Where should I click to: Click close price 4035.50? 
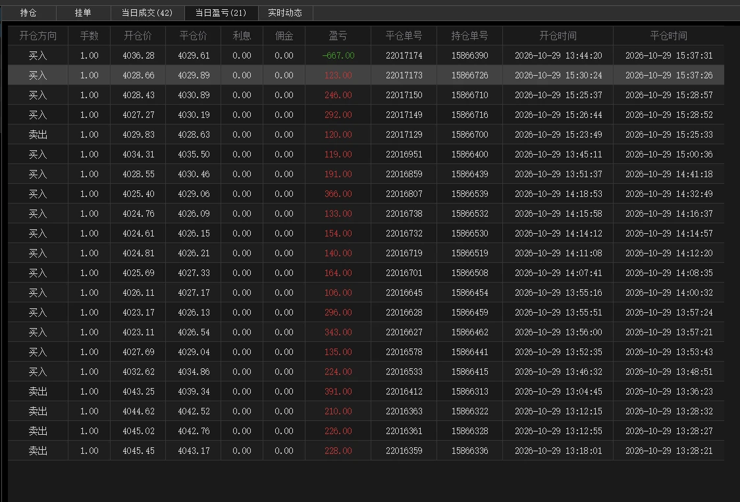[194, 154]
